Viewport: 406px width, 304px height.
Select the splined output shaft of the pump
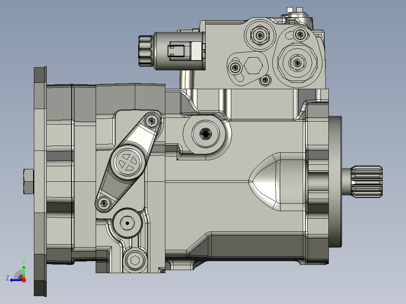(366, 182)
